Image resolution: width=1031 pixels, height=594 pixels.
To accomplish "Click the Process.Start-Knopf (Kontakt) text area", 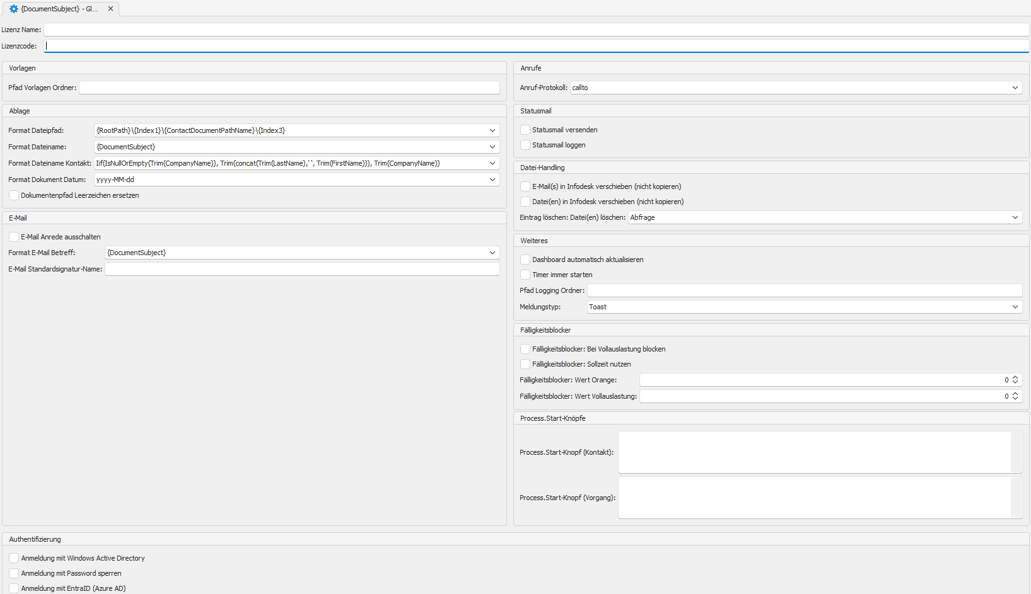I will click(815, 452).
